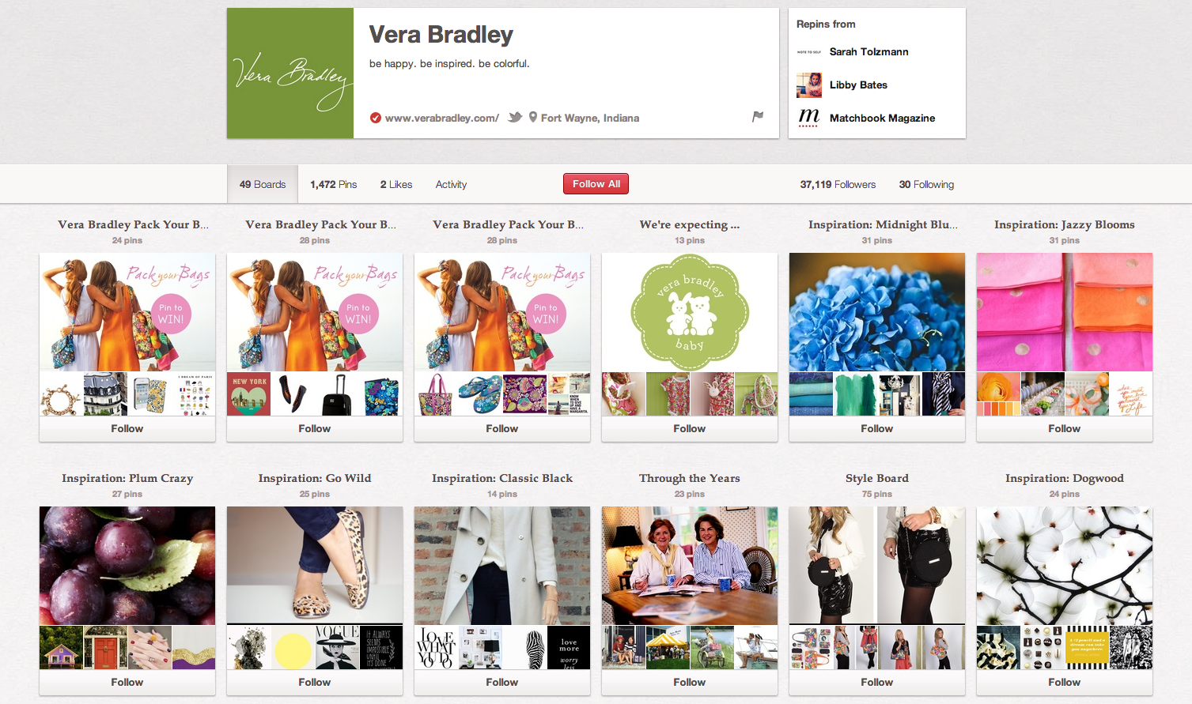Click the location pin icon by Fort Wayne

(x=533, y=117)
